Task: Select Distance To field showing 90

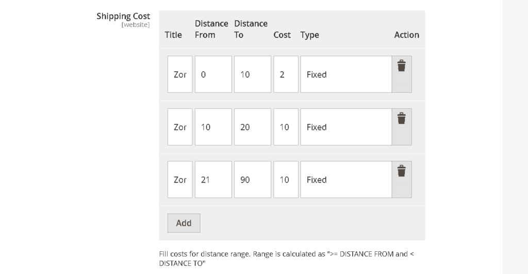Action: pos(252,180)
